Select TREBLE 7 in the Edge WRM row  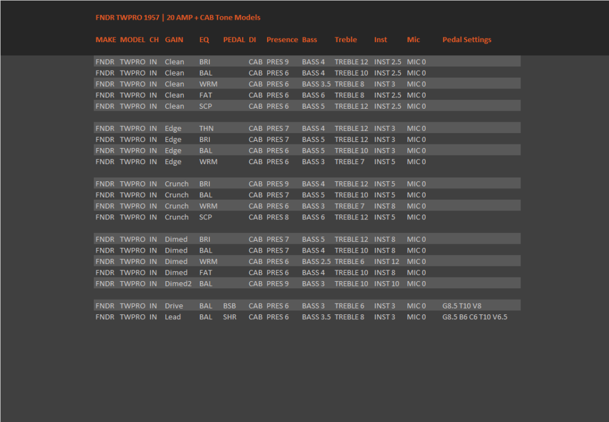[x=350, y=162]
